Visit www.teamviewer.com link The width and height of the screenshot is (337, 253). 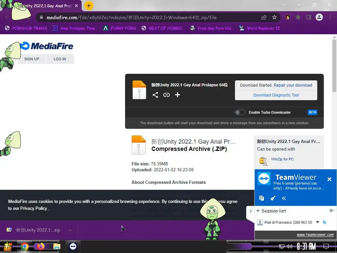(315, 235)
